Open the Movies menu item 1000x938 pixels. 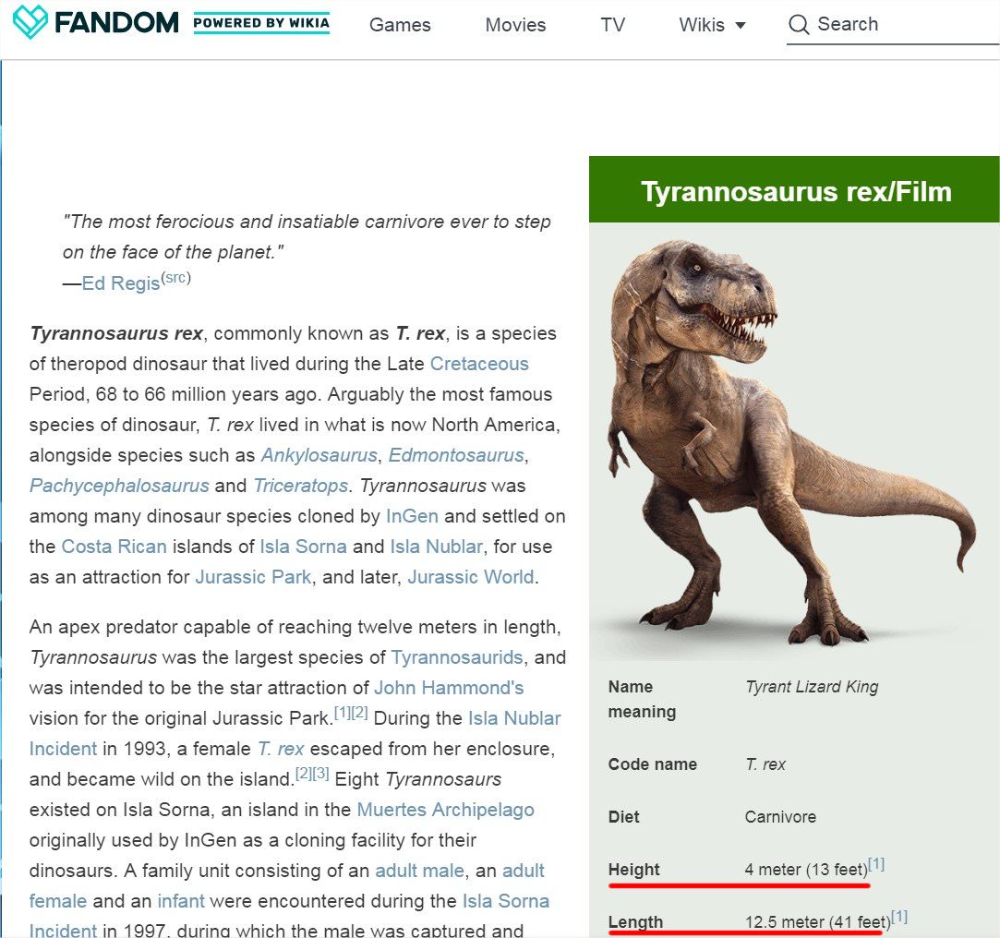(x=515, y=25)
